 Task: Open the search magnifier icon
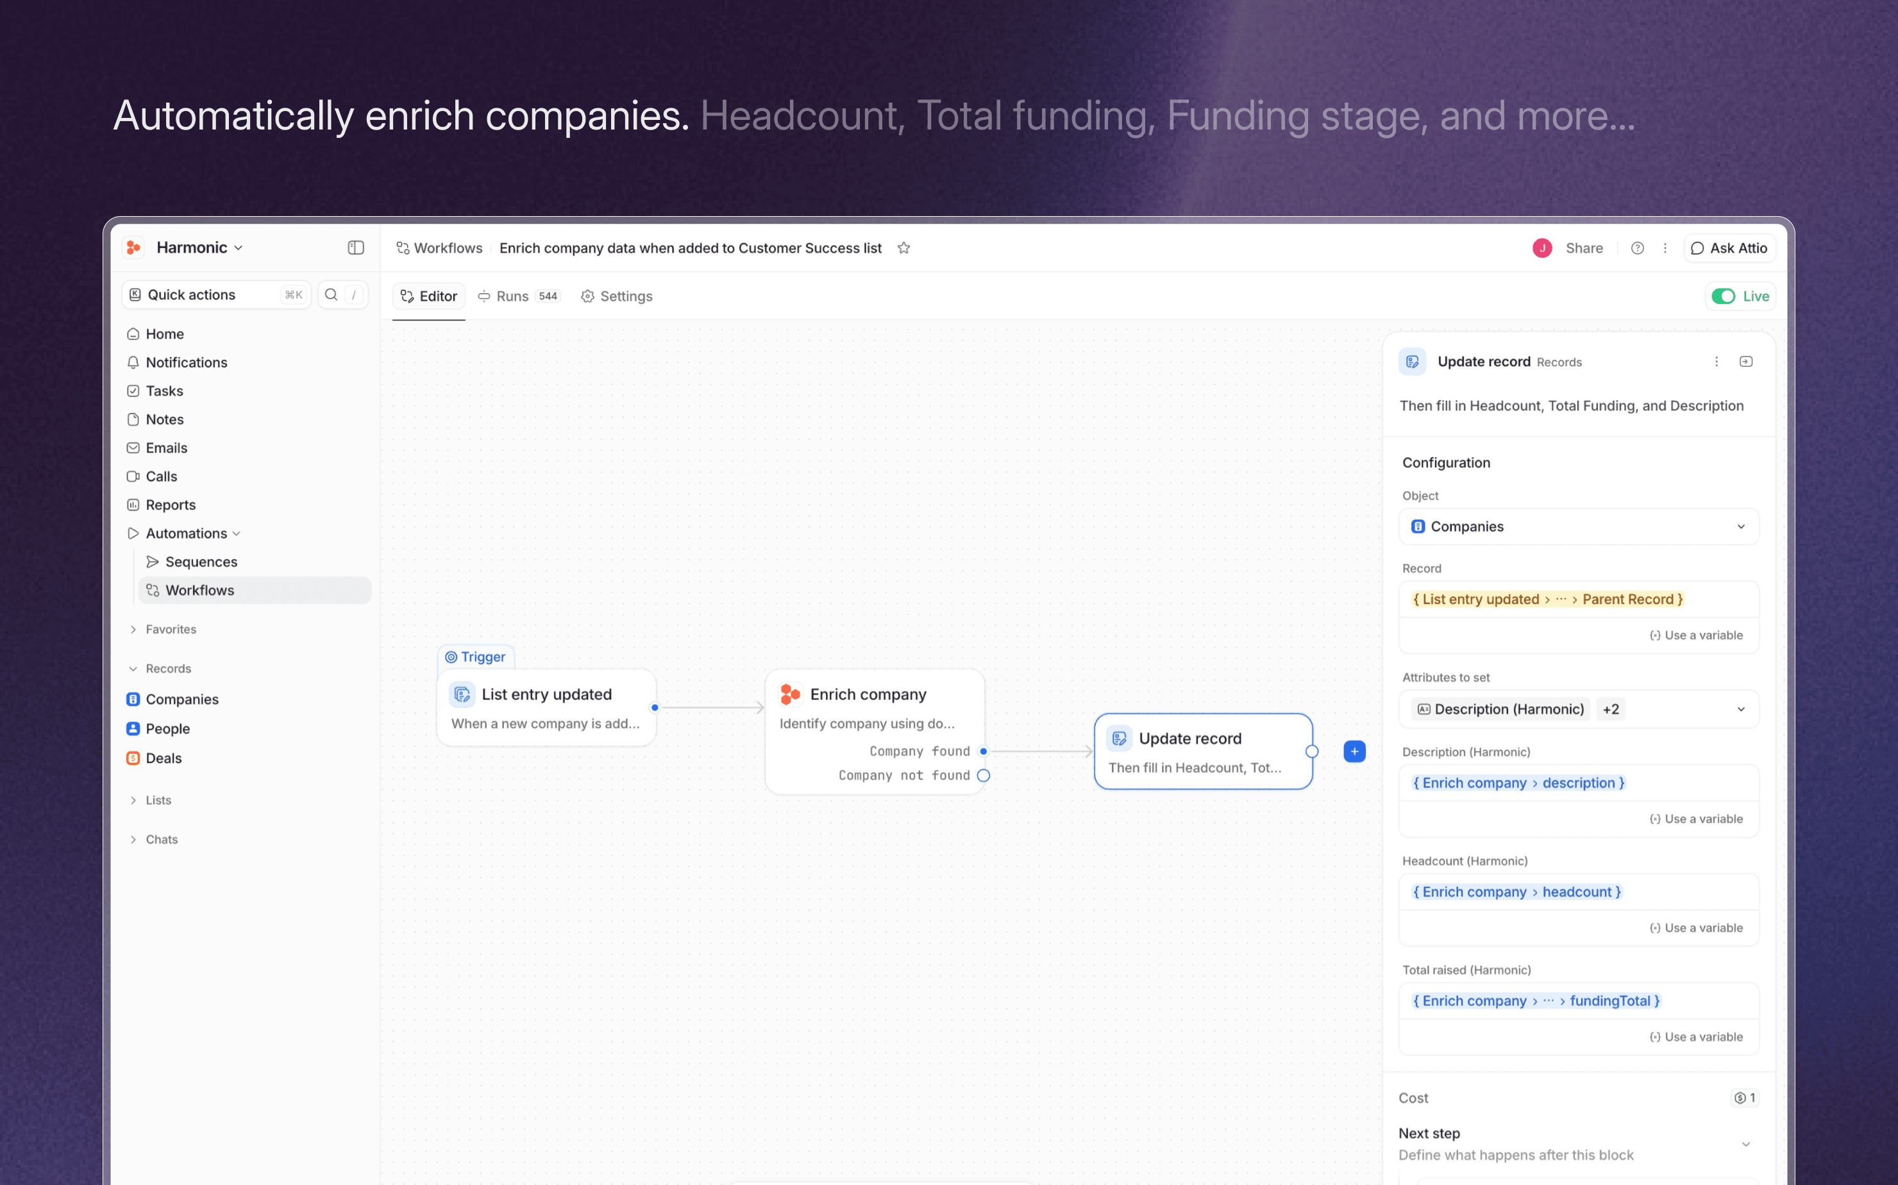(332, 295)
